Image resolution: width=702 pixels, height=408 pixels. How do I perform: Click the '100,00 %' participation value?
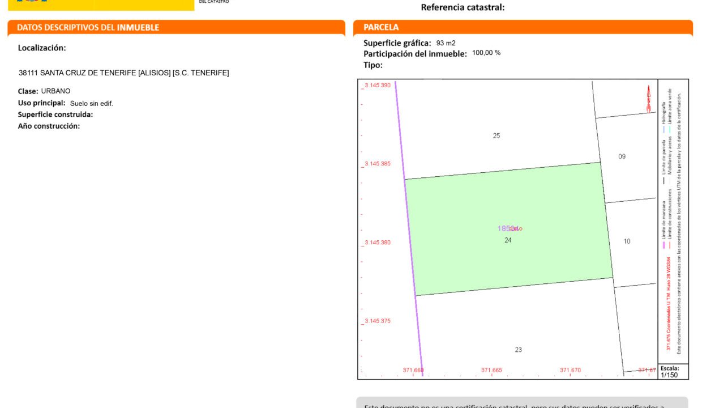[x=486, y=53]
